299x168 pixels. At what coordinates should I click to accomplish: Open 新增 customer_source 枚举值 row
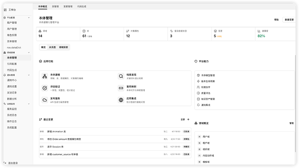[x=115, y=154]
